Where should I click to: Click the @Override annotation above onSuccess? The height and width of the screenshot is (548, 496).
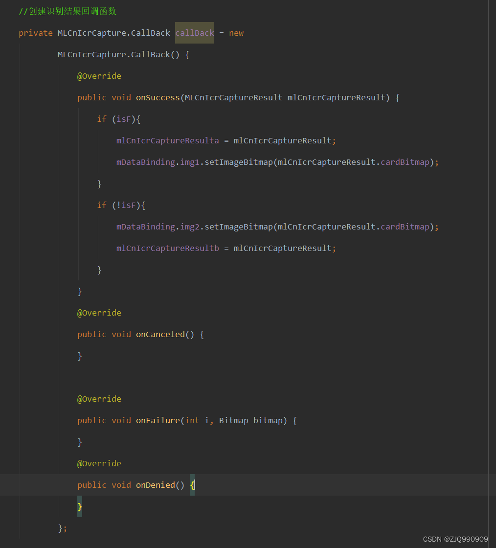[x=99, y=76]
